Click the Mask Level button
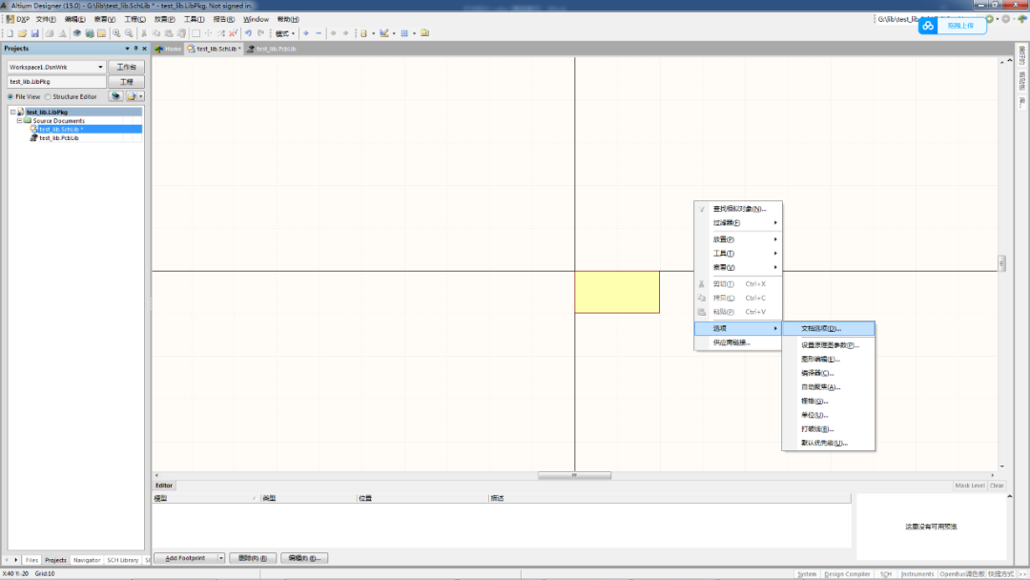This screenshot has height=580, width=1030. [970, 486]
